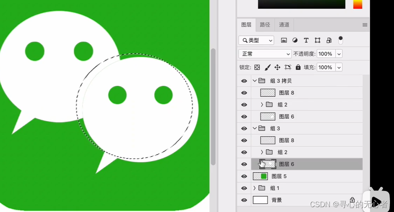Image resolution: width=394 pixels, height=212 pixels.
Task: Select the 组 1 name
Action: (x=274, y=188)
